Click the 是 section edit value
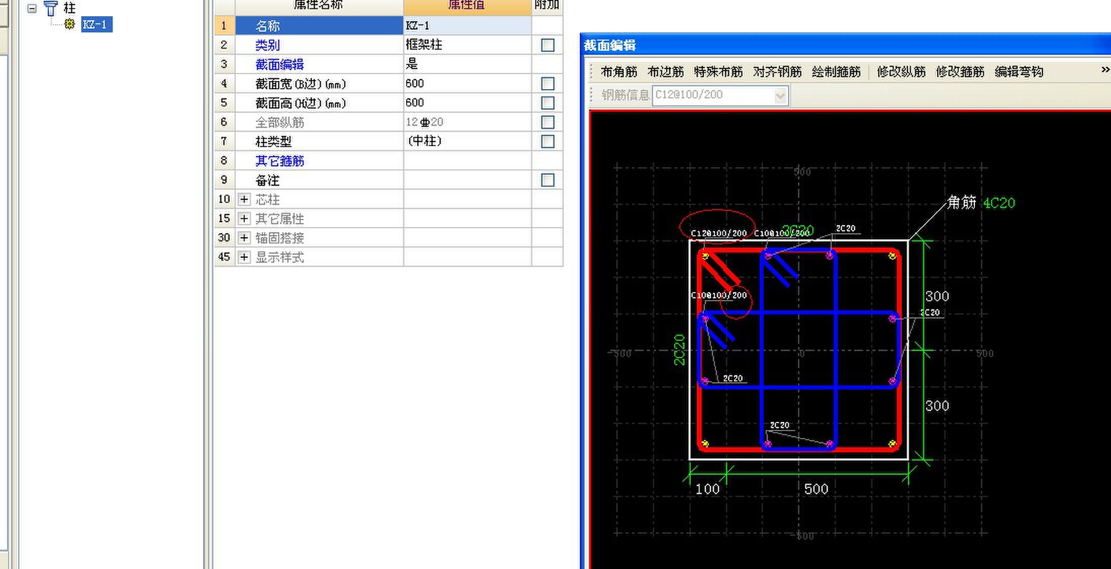Viewport: 1111px width, 569px height. tap(412, 64)
